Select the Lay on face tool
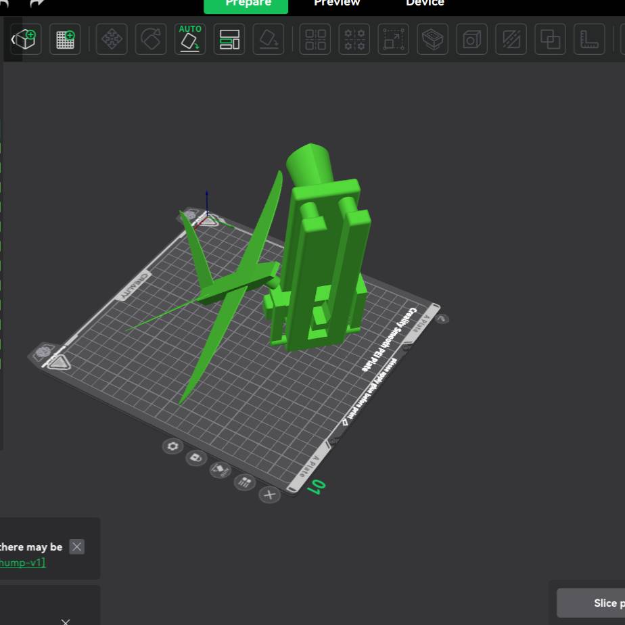625x625 pixels. pos(269,39)
